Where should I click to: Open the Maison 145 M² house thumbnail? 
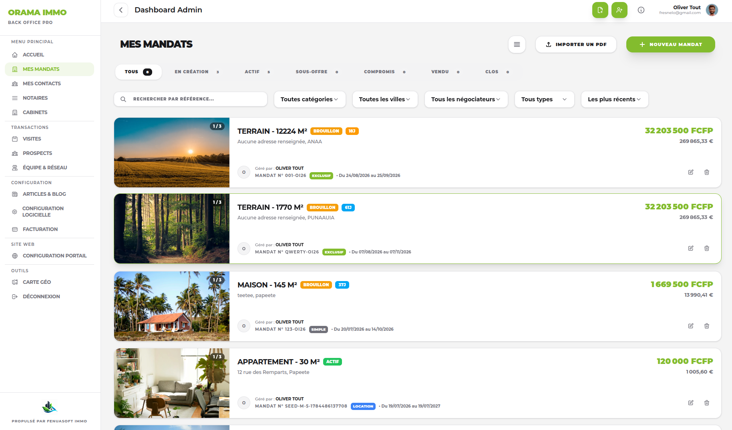(x=172, y=306)
